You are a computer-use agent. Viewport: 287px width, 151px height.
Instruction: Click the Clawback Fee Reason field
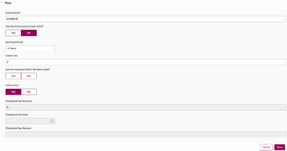coord(146,134)
